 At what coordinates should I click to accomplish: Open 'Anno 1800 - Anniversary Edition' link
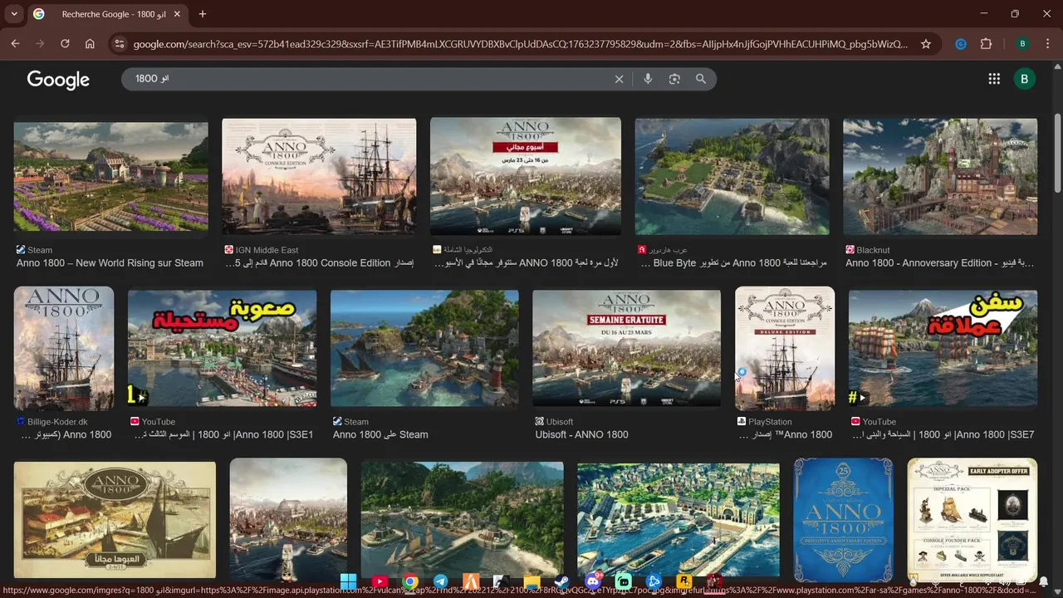point(940,263)
